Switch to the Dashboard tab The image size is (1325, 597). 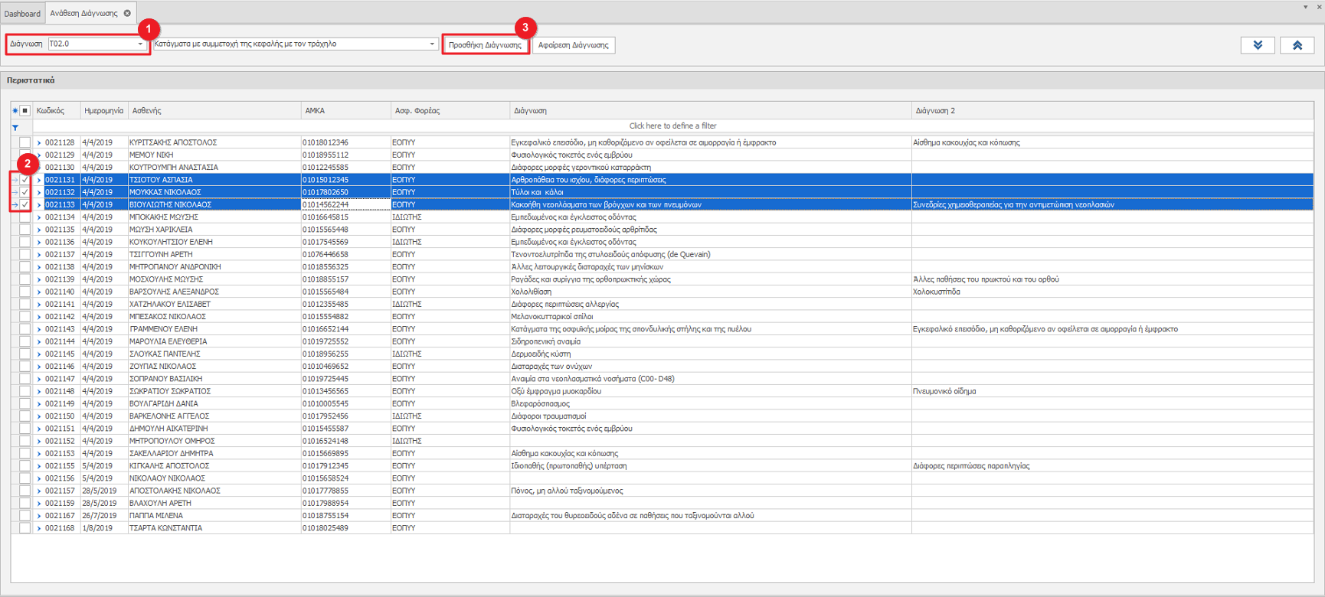click(x=22, y=14)
